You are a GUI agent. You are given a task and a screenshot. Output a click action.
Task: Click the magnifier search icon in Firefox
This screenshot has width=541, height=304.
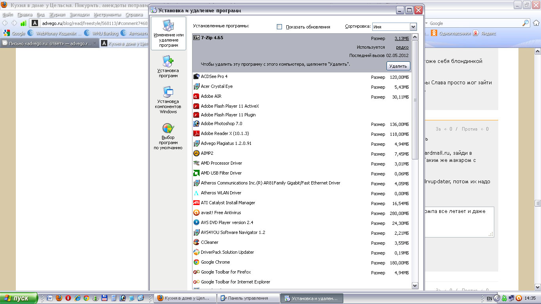tap(526, 23)
